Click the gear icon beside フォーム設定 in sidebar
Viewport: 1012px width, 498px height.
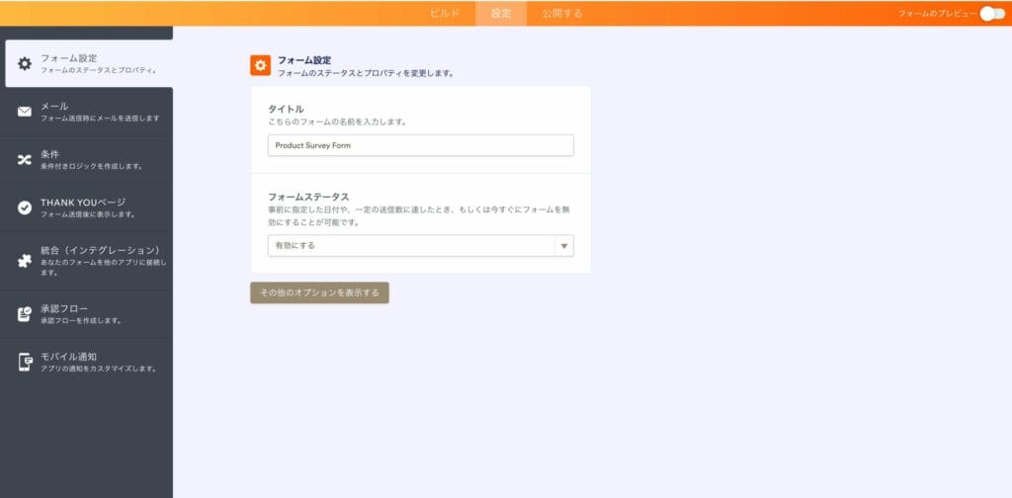point(25,64)
